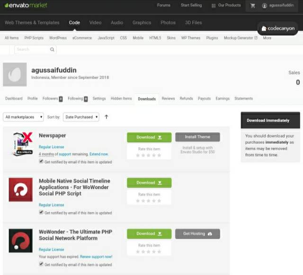Select the Graphics category

(142, 23)
